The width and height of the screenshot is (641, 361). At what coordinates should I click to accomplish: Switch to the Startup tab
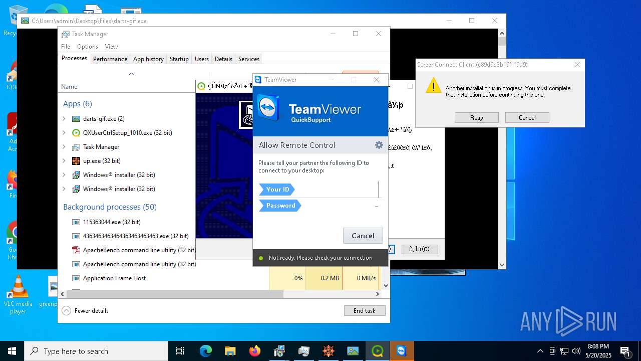[x=179, y=59]
